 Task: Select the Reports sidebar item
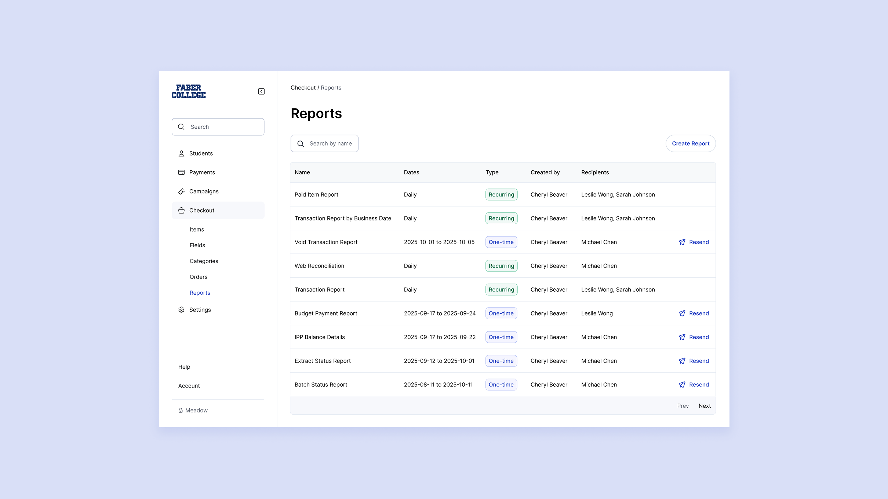(x=200, y=293)
